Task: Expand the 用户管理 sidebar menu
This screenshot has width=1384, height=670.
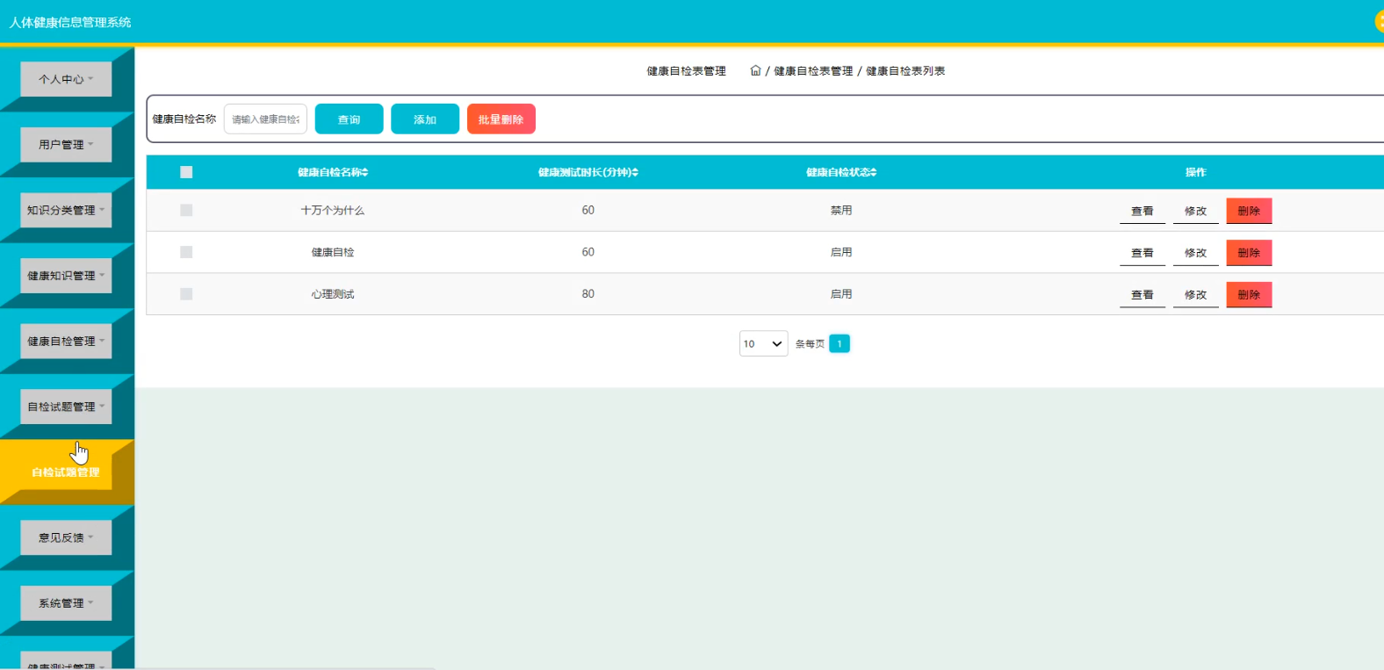Action: [x=66, y=145]
